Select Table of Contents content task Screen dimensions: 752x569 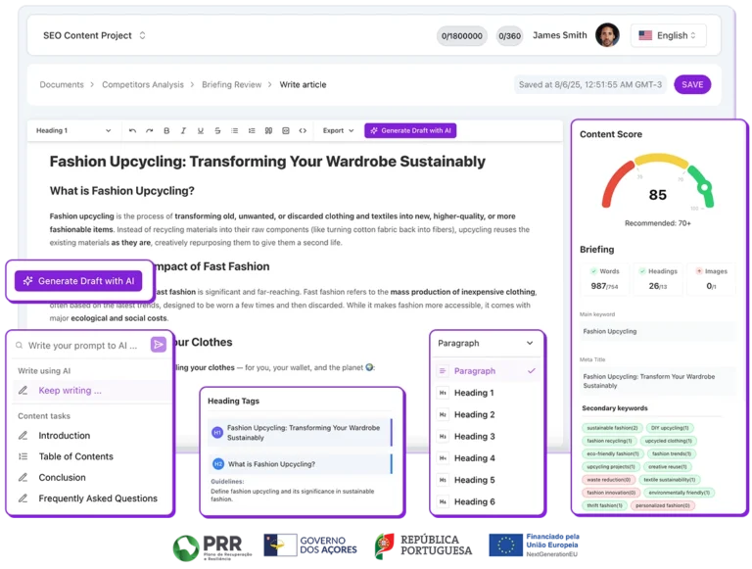point(75,456)
